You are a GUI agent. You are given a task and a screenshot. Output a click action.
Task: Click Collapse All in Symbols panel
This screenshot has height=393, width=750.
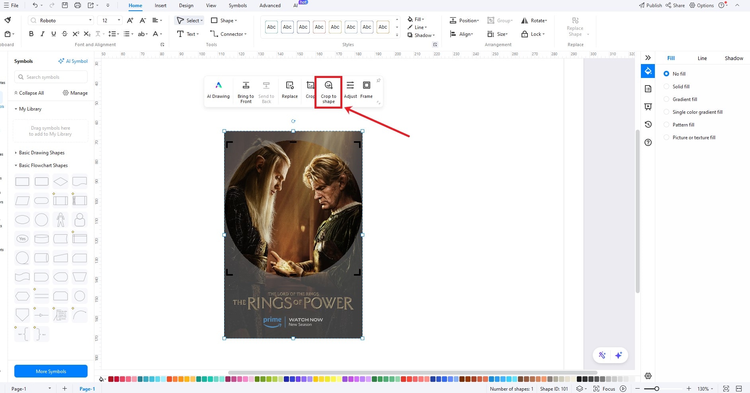pos(29,93)
